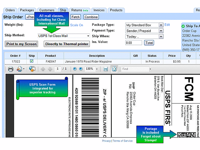Click the next page down arrow
The width and height of the screenshot is (200, 150).
49,69
